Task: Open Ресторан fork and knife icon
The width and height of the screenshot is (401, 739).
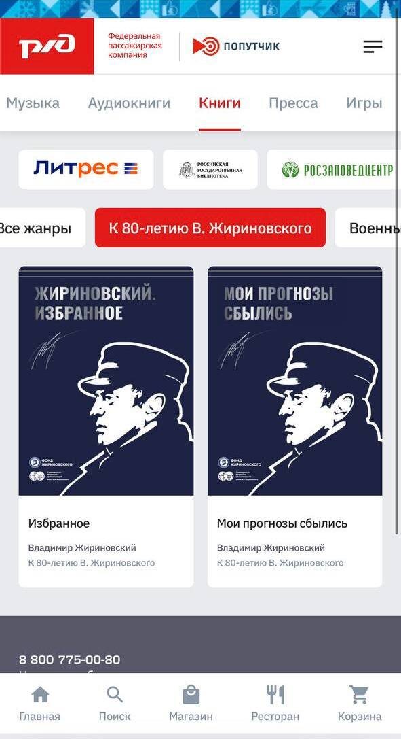Action: point(275,695)
